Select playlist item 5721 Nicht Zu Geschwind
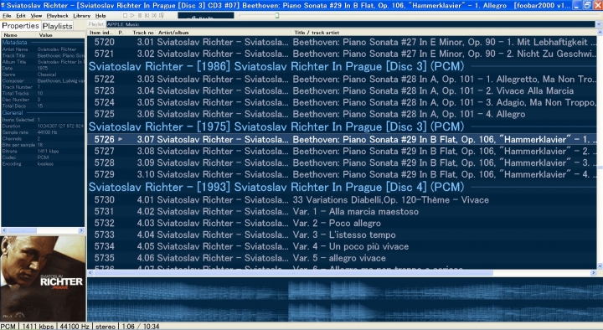This screenshot has height=330, width=603. (342, 54)
